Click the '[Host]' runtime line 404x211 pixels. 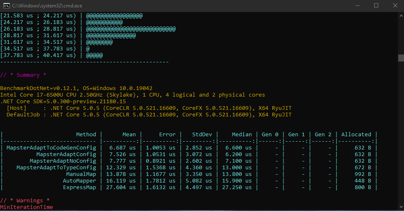pyautogui.click(x=149, y=108)
